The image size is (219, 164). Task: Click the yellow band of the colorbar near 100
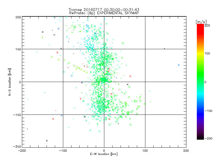tap(200, 54)
